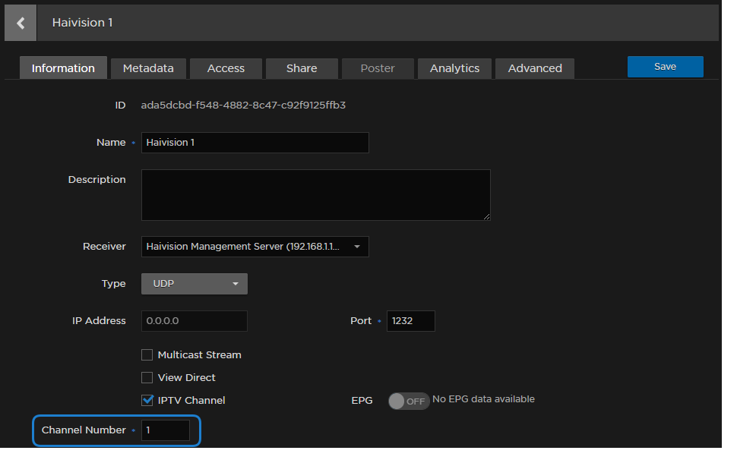Image resolution: width=737 pixels, height=463 pixels.
Task: Click into the Name text field
Action: pos(255,143)
